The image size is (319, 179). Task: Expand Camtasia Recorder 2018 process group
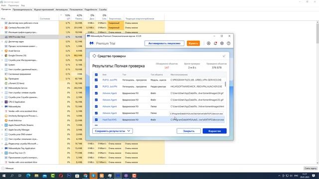2,28
